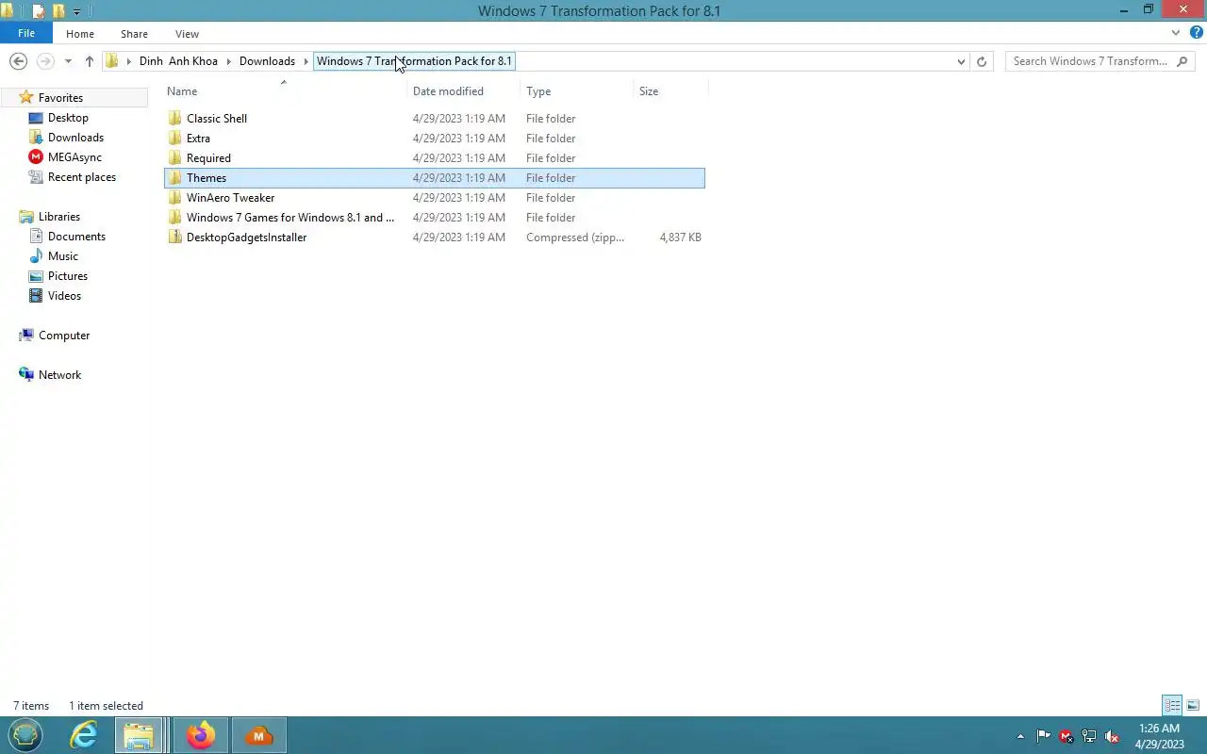Viewport: 1207px width, 754px height.
Task: Click the Properties quick access icon
Action: pos(39,11)
